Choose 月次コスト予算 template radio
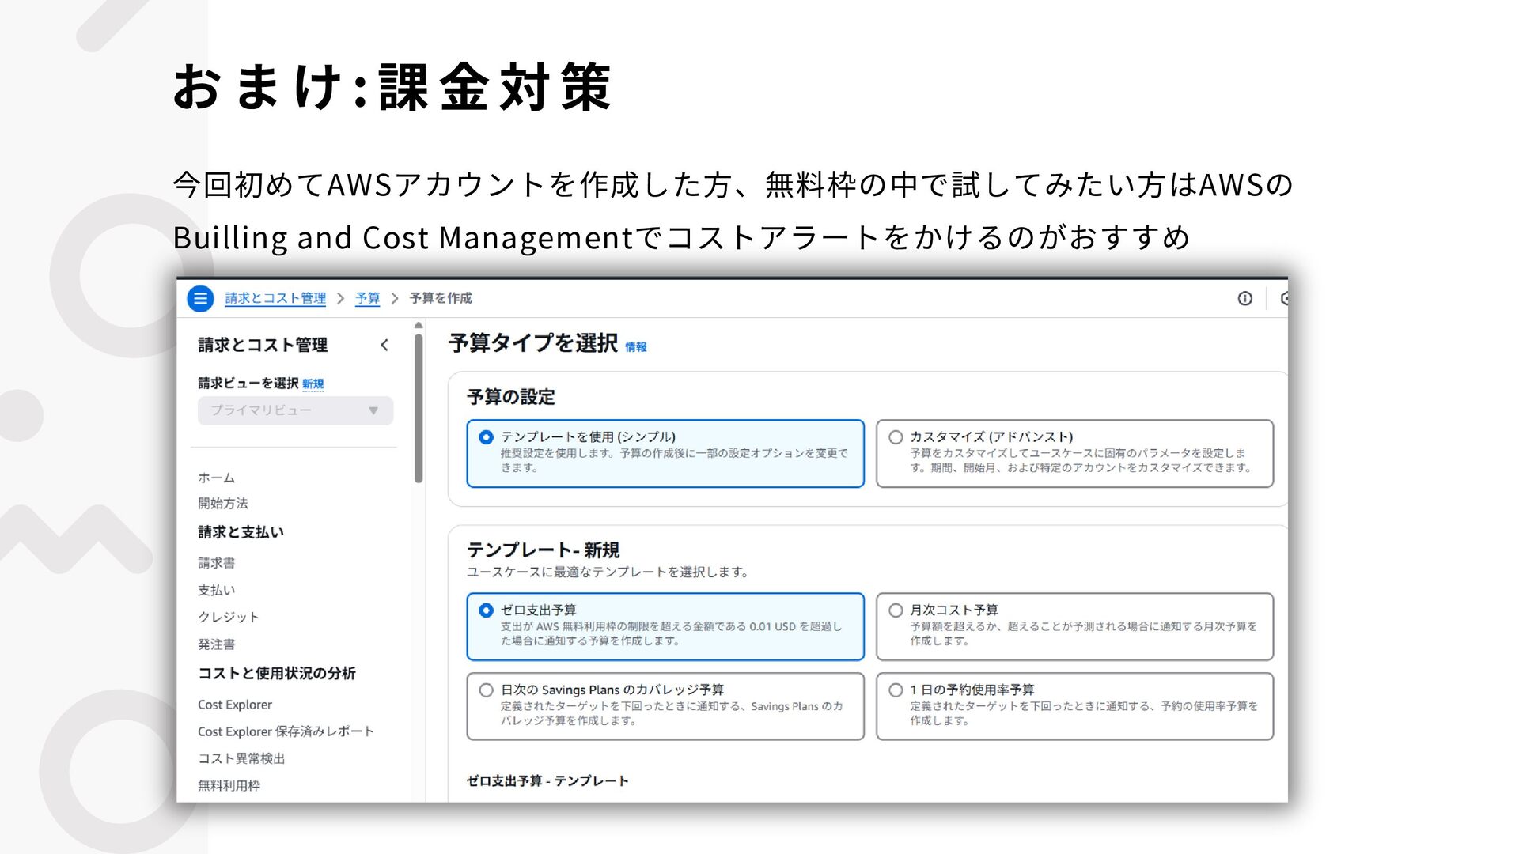Image resolution: width=1519 pixels, height=854 pixels. (896, 610)
